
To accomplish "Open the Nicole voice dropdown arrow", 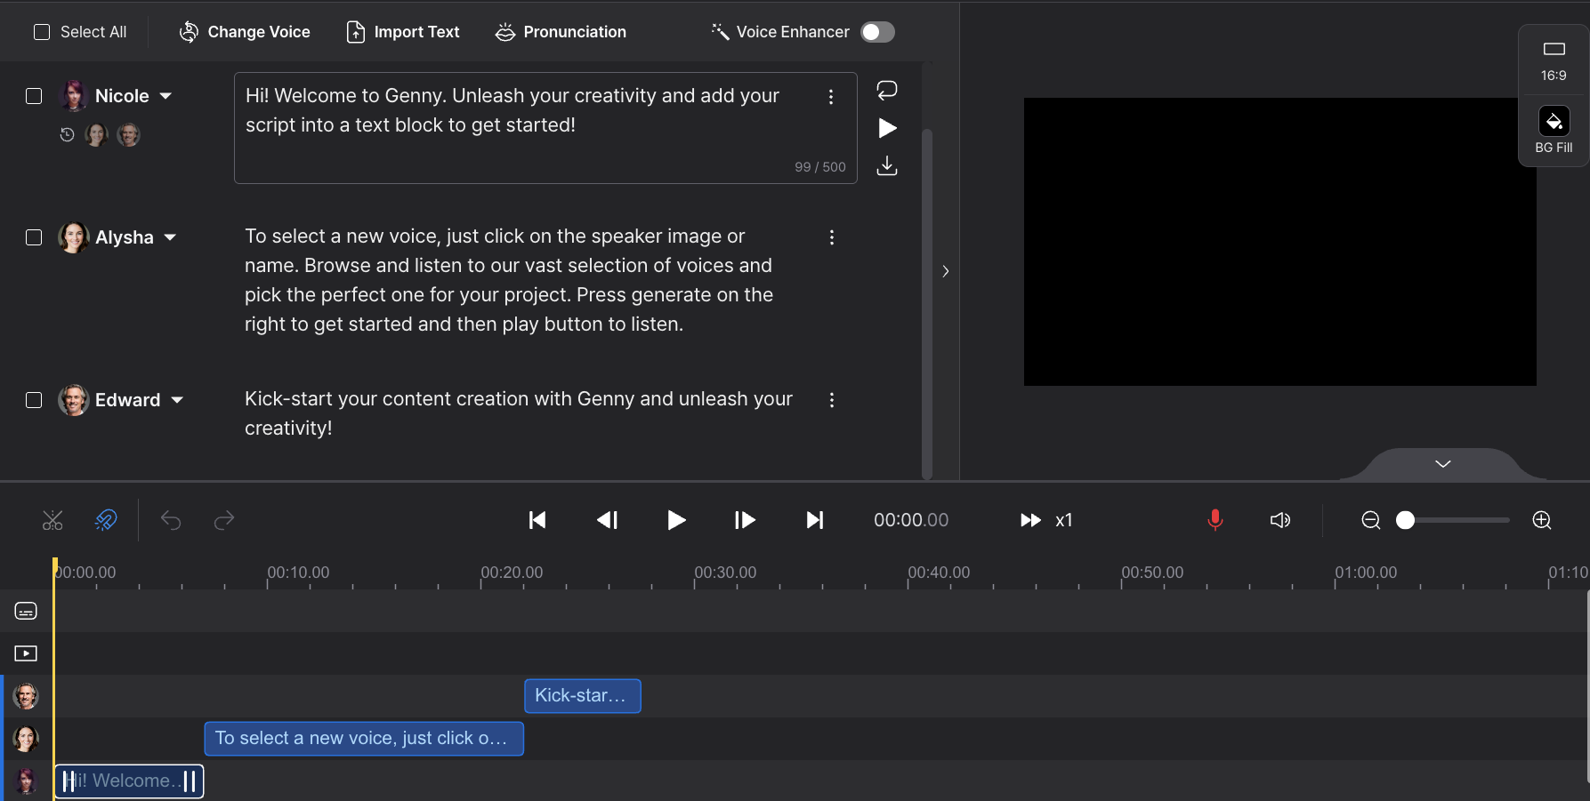I will point(165,96).
